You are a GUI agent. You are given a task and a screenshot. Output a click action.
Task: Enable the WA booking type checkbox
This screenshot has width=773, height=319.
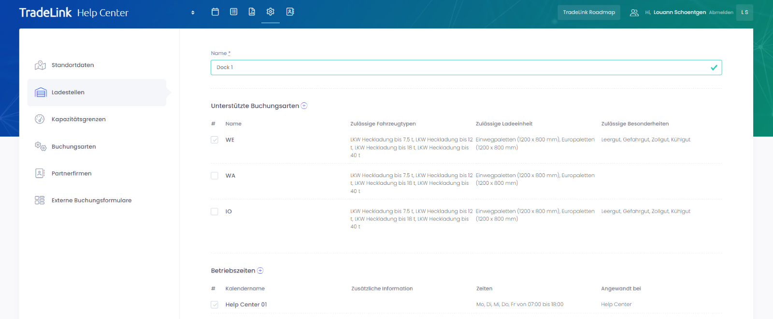tap(215, 176)
